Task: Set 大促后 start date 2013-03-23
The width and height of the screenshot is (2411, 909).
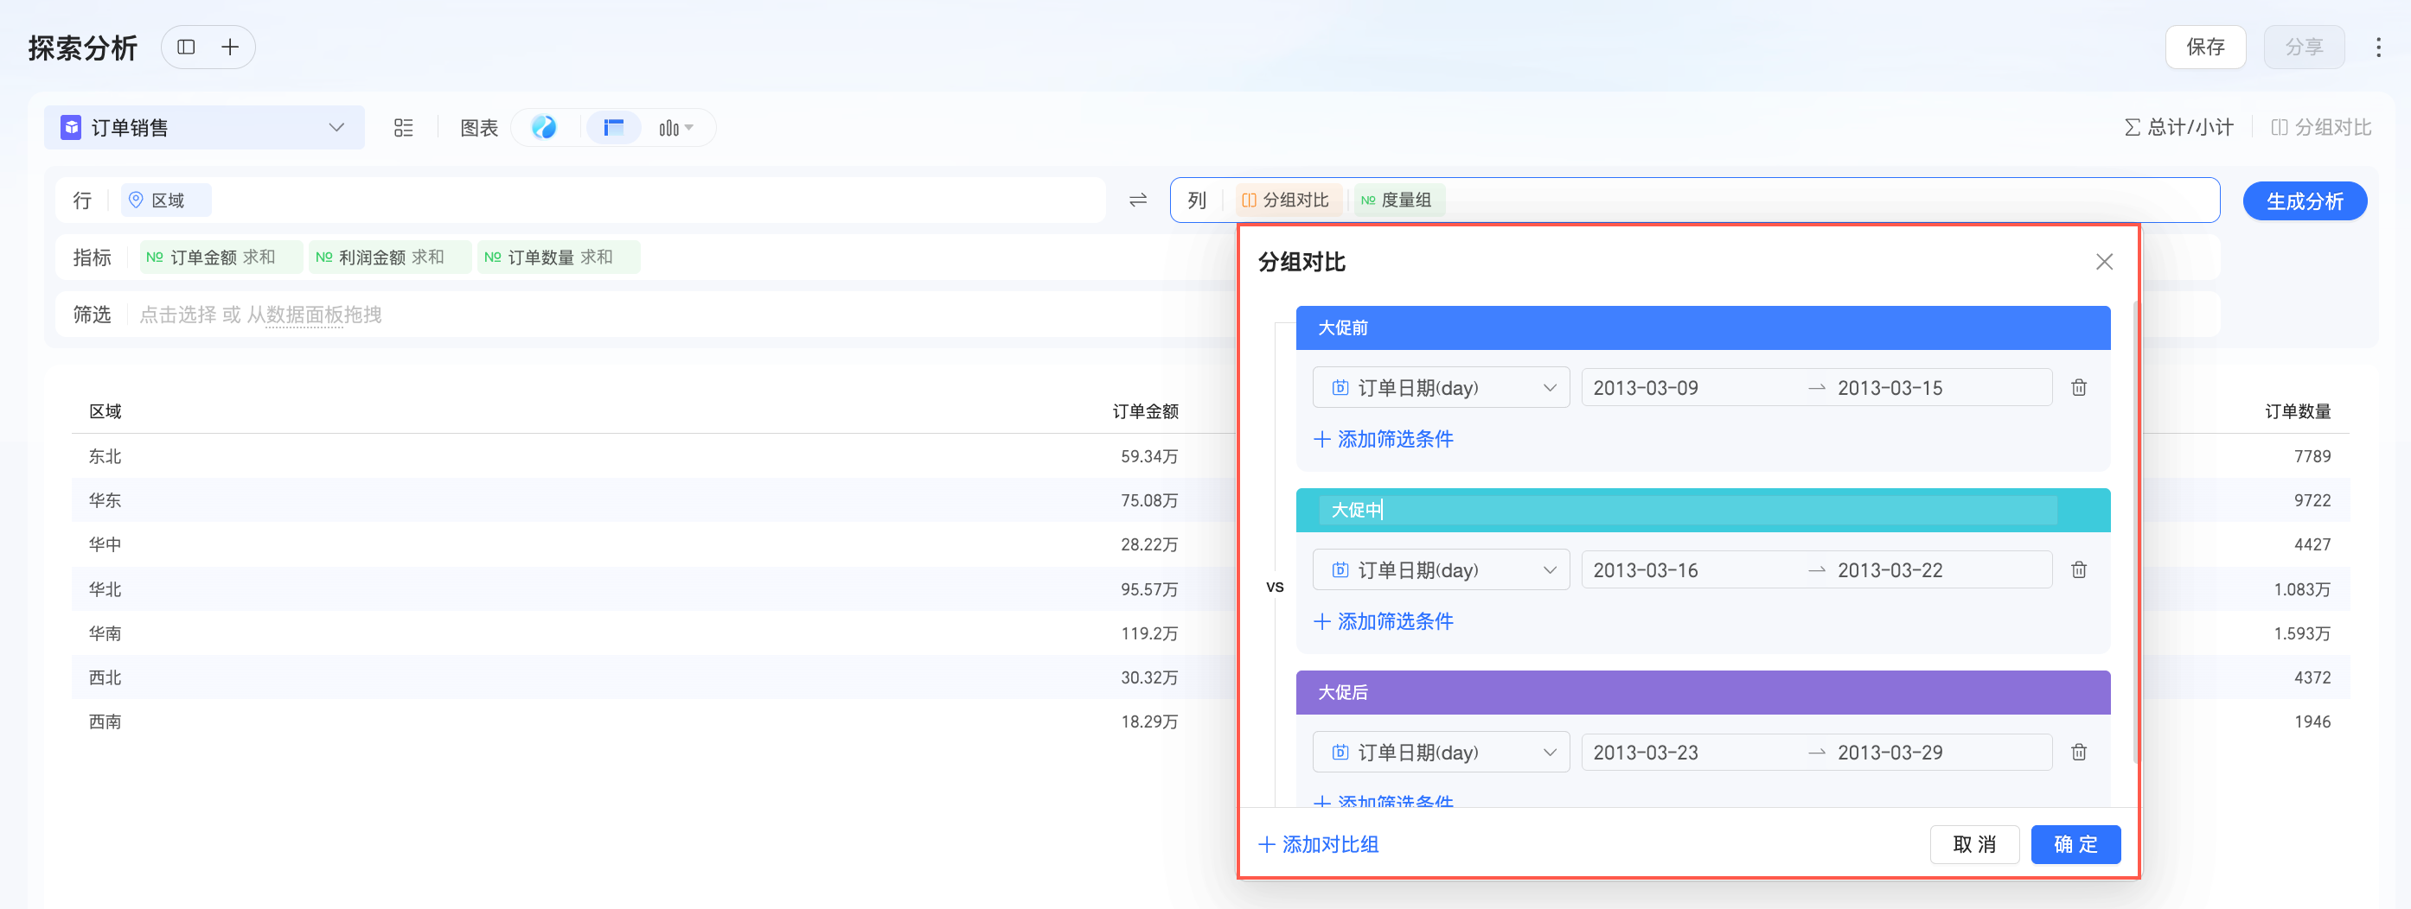Action: [x=1646, y=753]
